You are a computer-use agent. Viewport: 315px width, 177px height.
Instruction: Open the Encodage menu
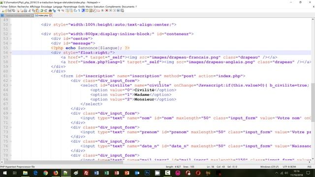(x=46, y=6)
